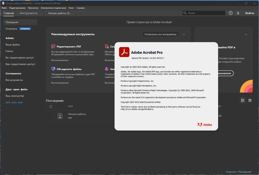Click the File Version text in About dialog
259x175 pixels.
coord(148,58)
